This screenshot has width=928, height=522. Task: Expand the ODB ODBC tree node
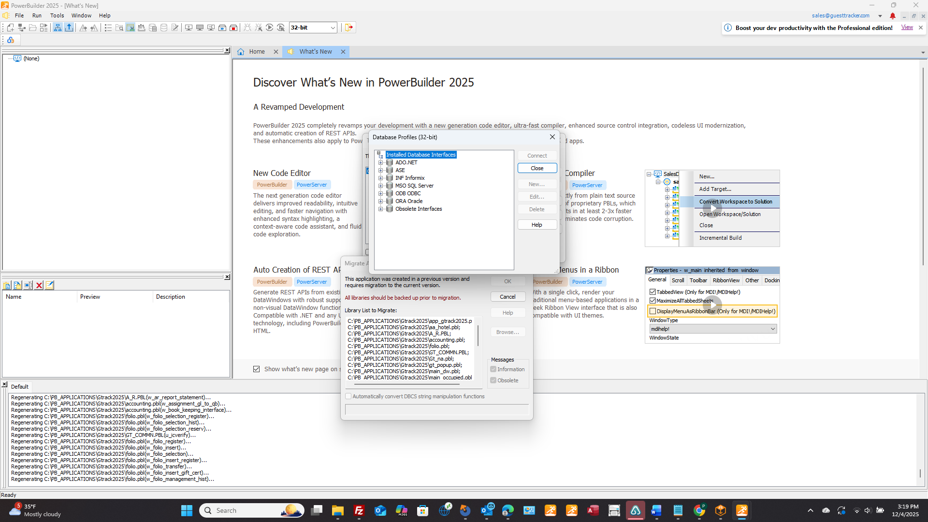coord(380,193)
